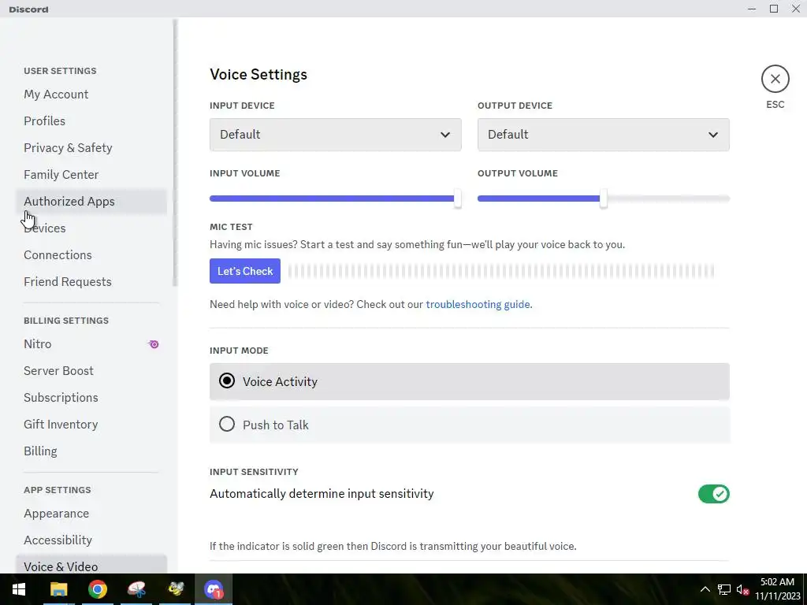This screenshot has width=807, height=605.
Task: Select the Voice Activity input mode
Action: (470, 382)
